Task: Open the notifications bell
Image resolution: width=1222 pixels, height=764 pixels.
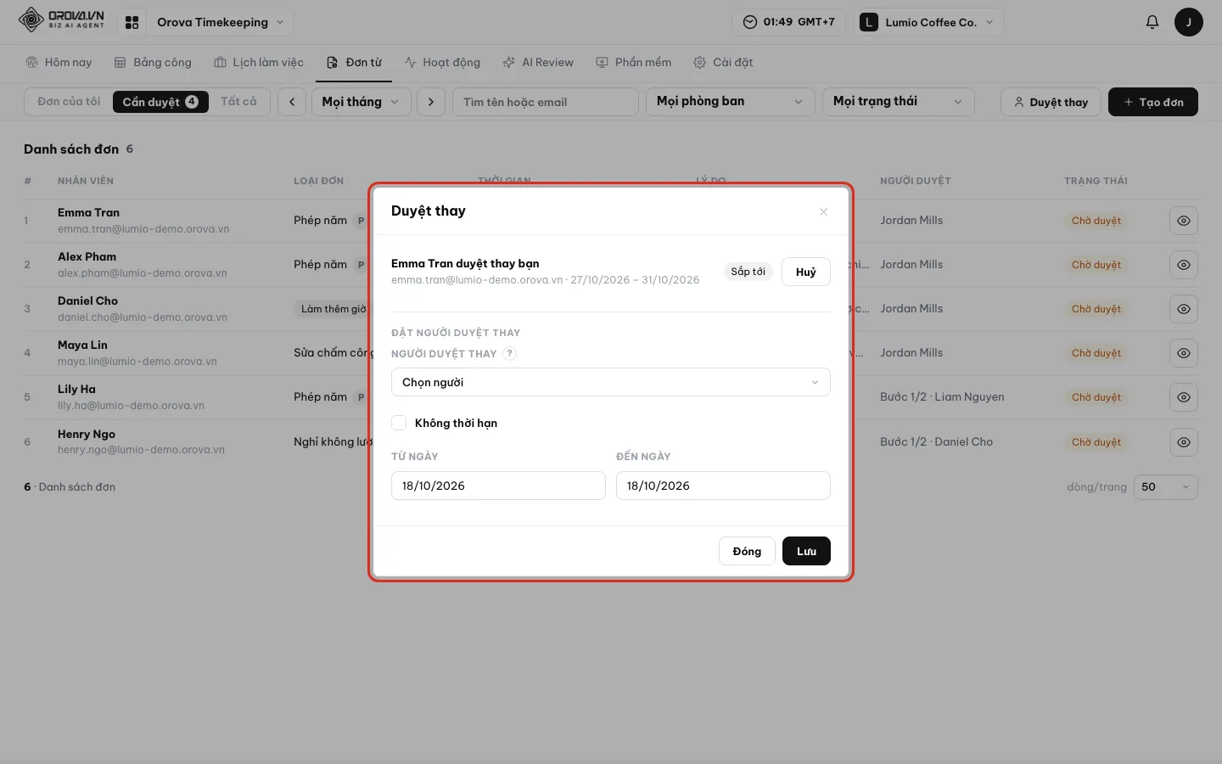Action: coord(1152,22)
